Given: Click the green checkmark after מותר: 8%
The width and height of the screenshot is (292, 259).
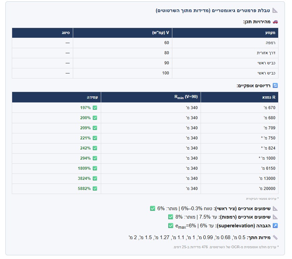Looking at the screenshot, I should tap(171, 217).
